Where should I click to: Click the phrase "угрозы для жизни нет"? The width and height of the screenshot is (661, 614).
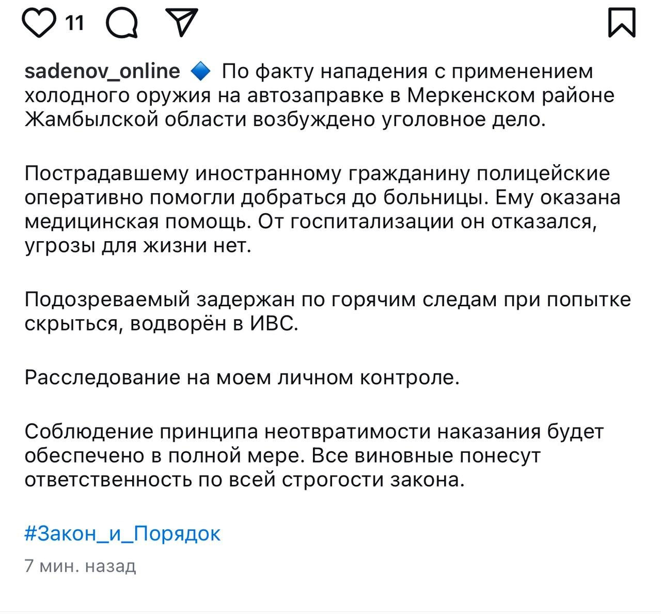click(x=138, y=246)
